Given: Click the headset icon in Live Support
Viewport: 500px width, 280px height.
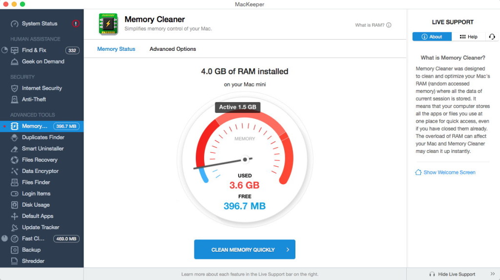Looking at the screenshot, I should pos(492,37).
